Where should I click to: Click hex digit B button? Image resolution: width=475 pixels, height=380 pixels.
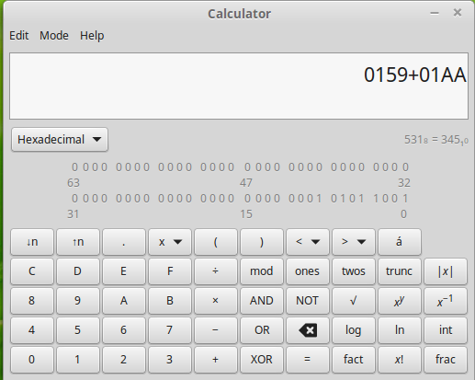point(170,301)
